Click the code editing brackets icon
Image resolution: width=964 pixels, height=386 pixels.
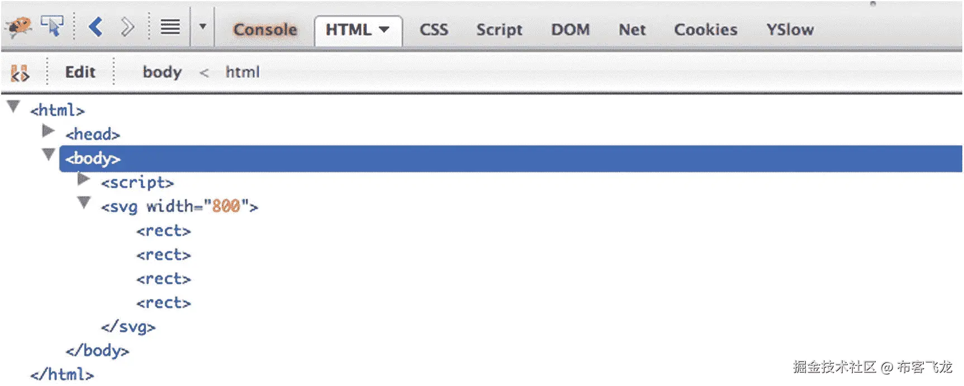point(20,73)
